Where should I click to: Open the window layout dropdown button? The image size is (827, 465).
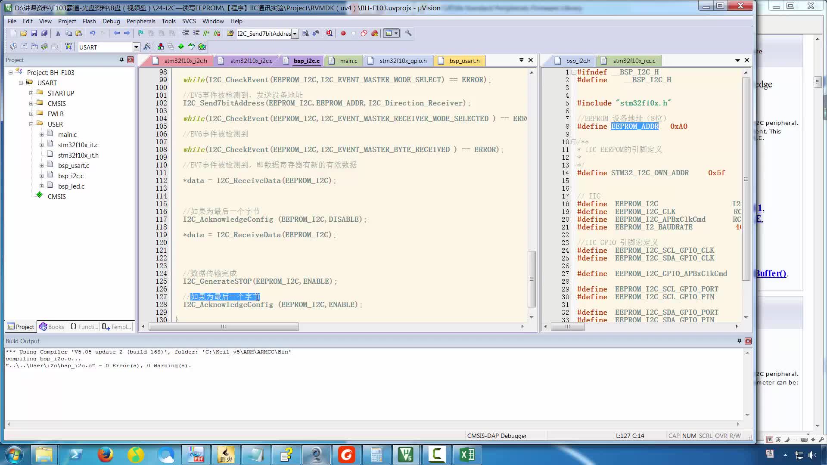396,33
